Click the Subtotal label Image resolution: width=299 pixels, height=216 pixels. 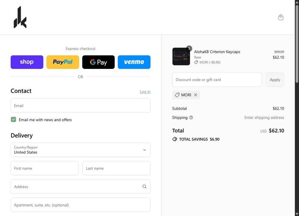tap(179, 109)
